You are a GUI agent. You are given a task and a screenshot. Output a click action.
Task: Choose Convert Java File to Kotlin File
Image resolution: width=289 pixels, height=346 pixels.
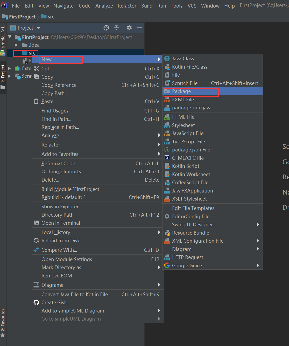98,294
